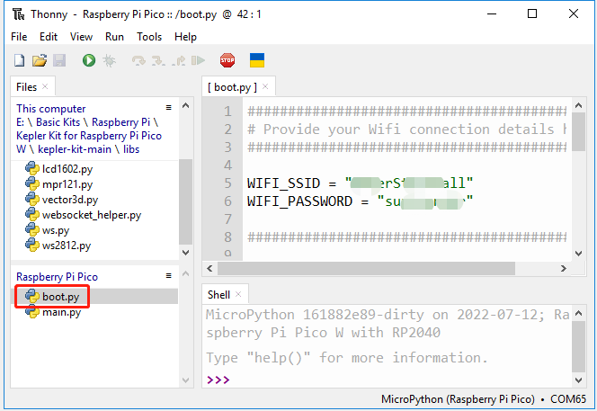Screen dimensions: 597x411
Task: Click the Open file folder icon
Action: pos(40,60)
